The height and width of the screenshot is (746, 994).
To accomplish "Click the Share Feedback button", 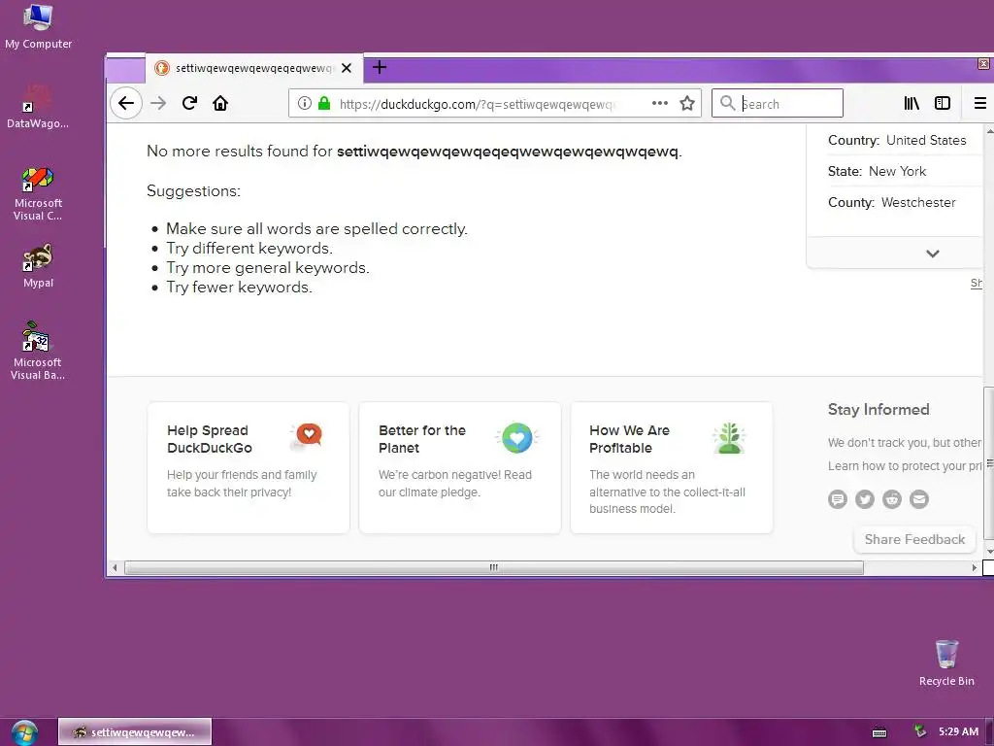I will click(914, 539).
